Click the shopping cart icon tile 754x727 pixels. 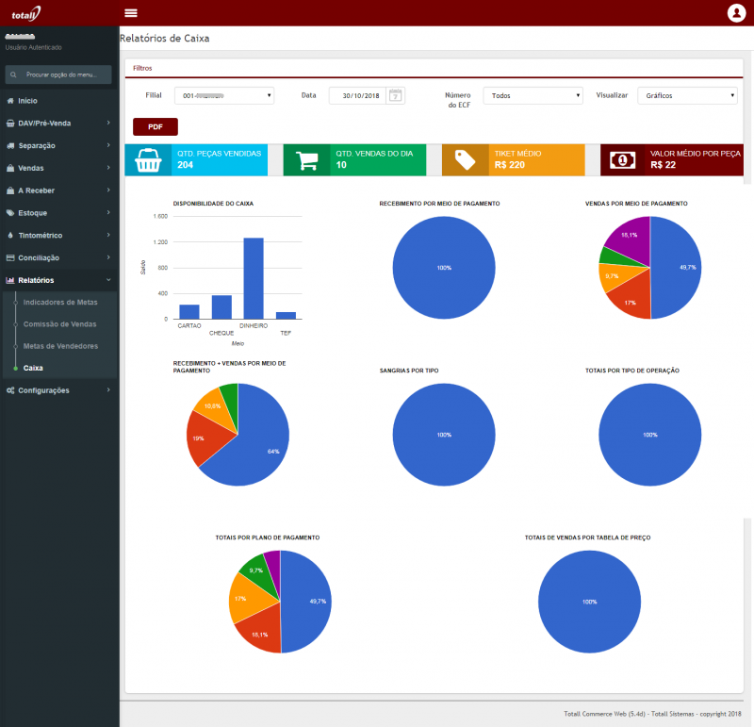pos(306,159)
